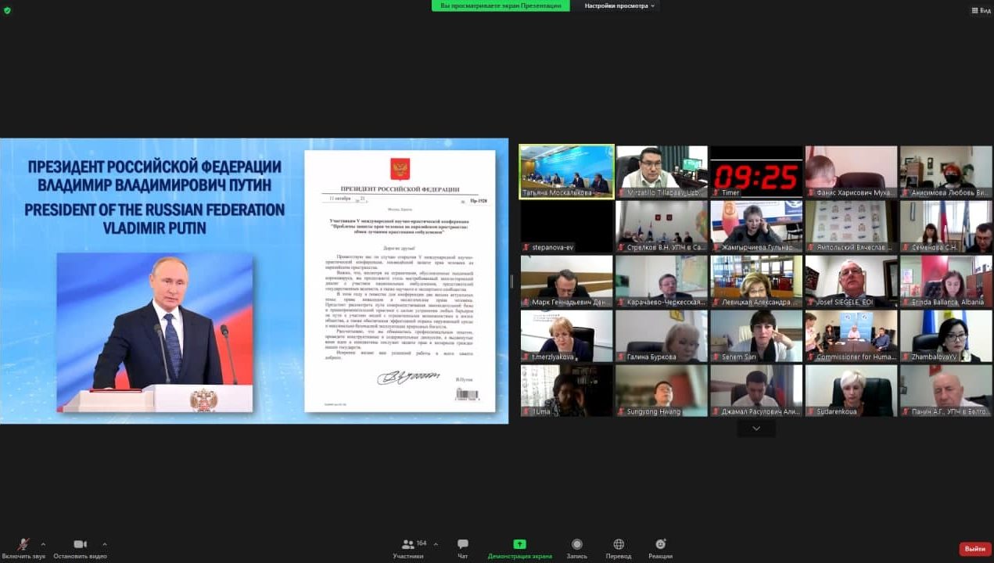Screen dimensions: 994x563
Task: Click the participants count 164
Action: pos(422,543)
